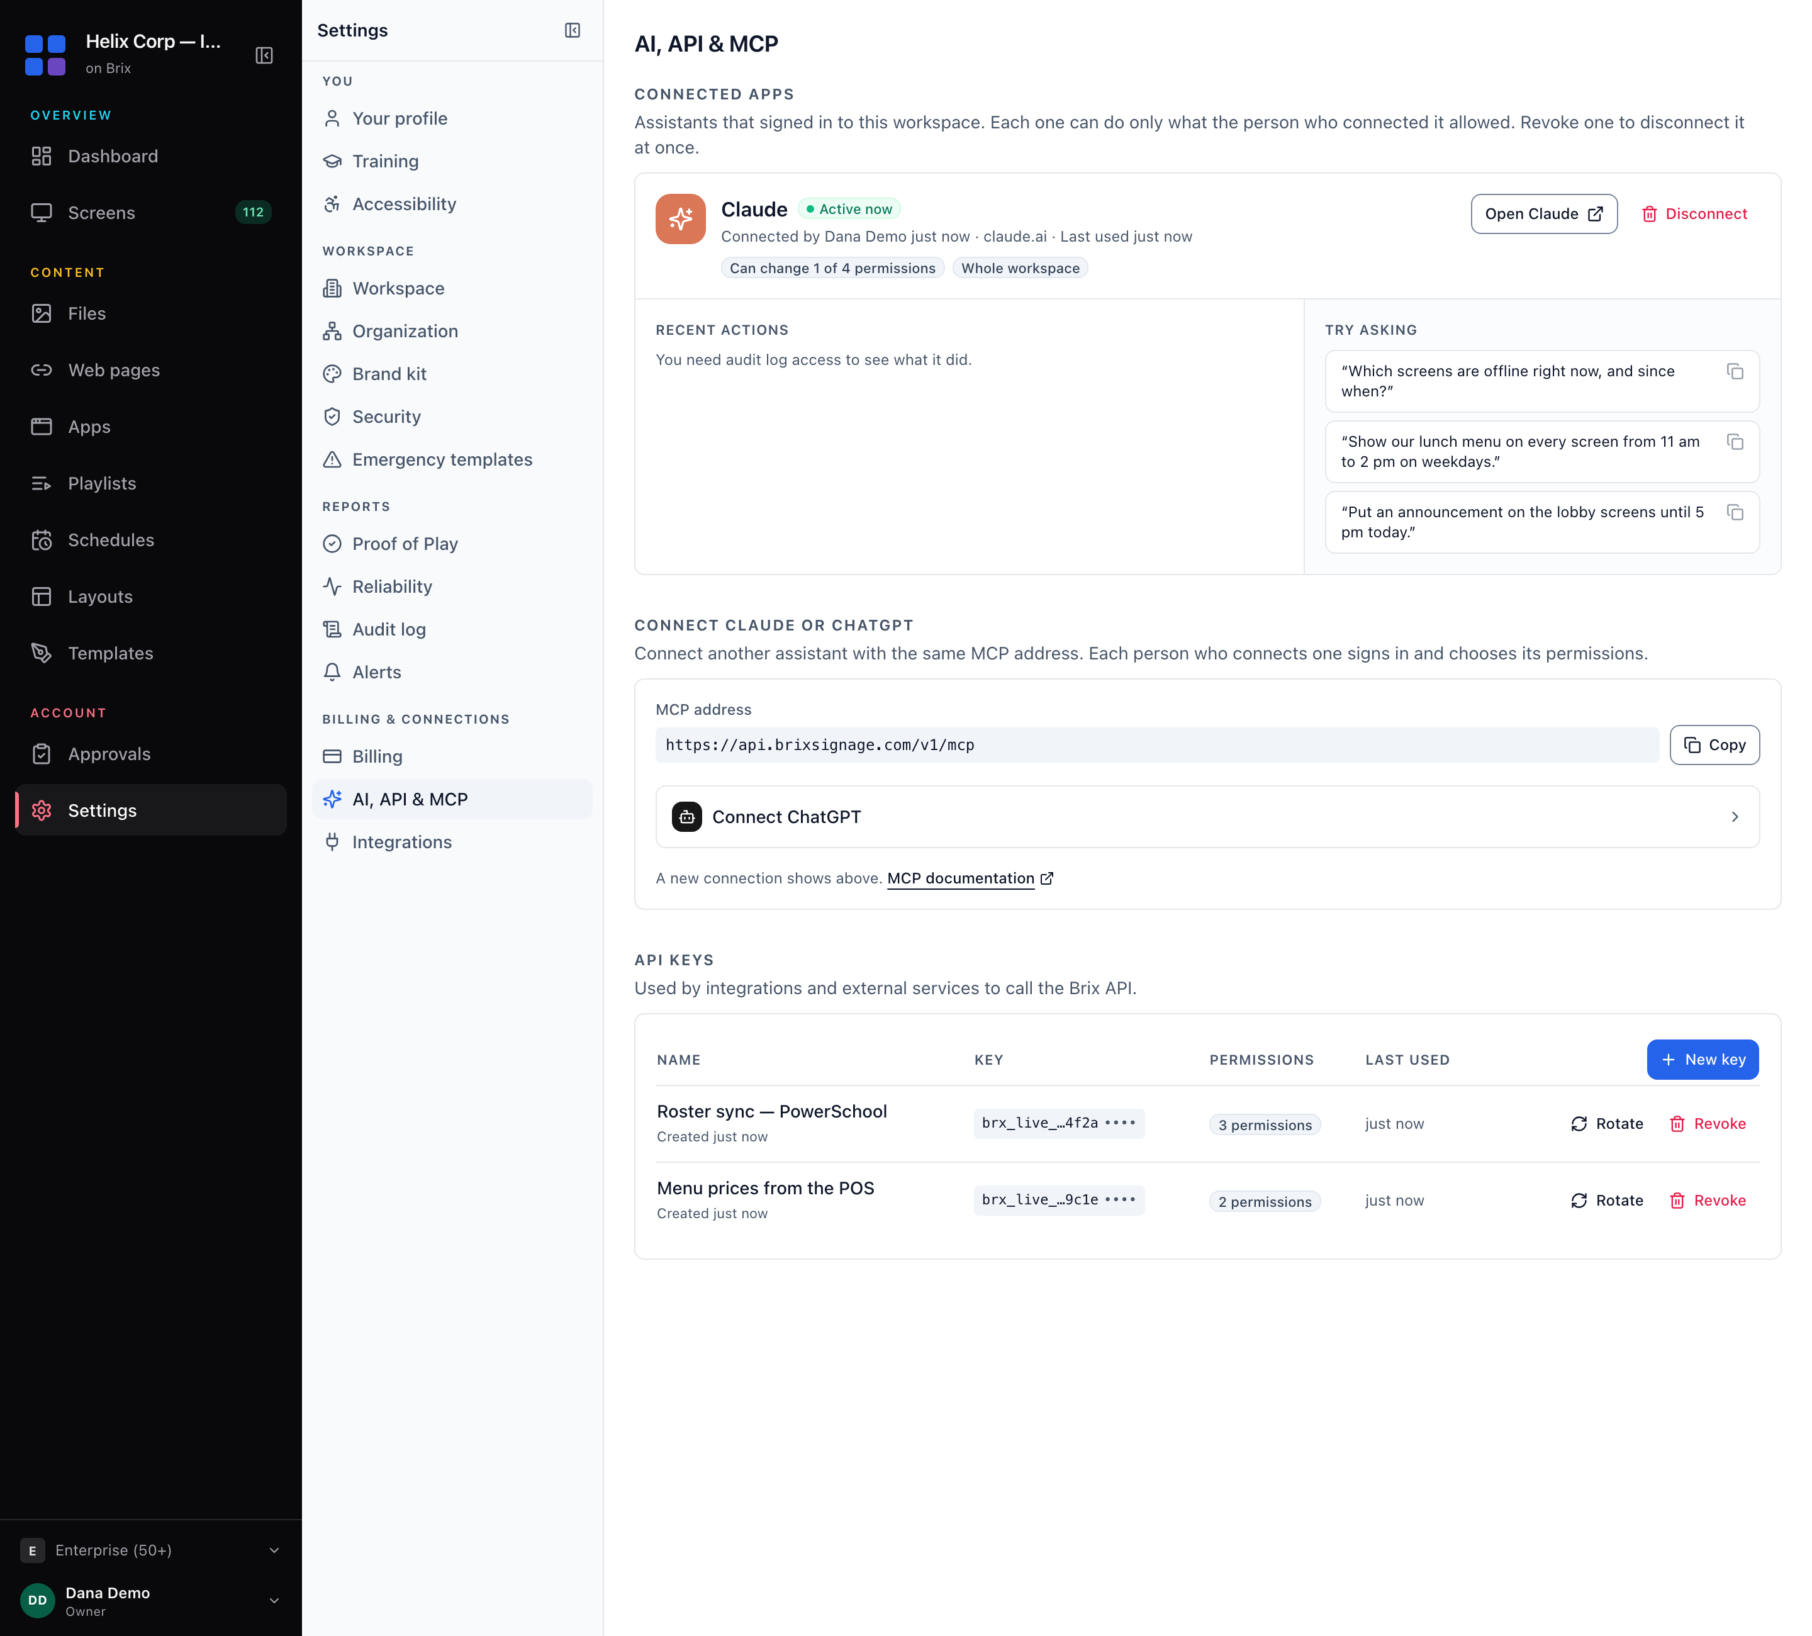1812x1636 pixels.
Task: Click the external link icon beside MCP documentation
Action: 1047,879
